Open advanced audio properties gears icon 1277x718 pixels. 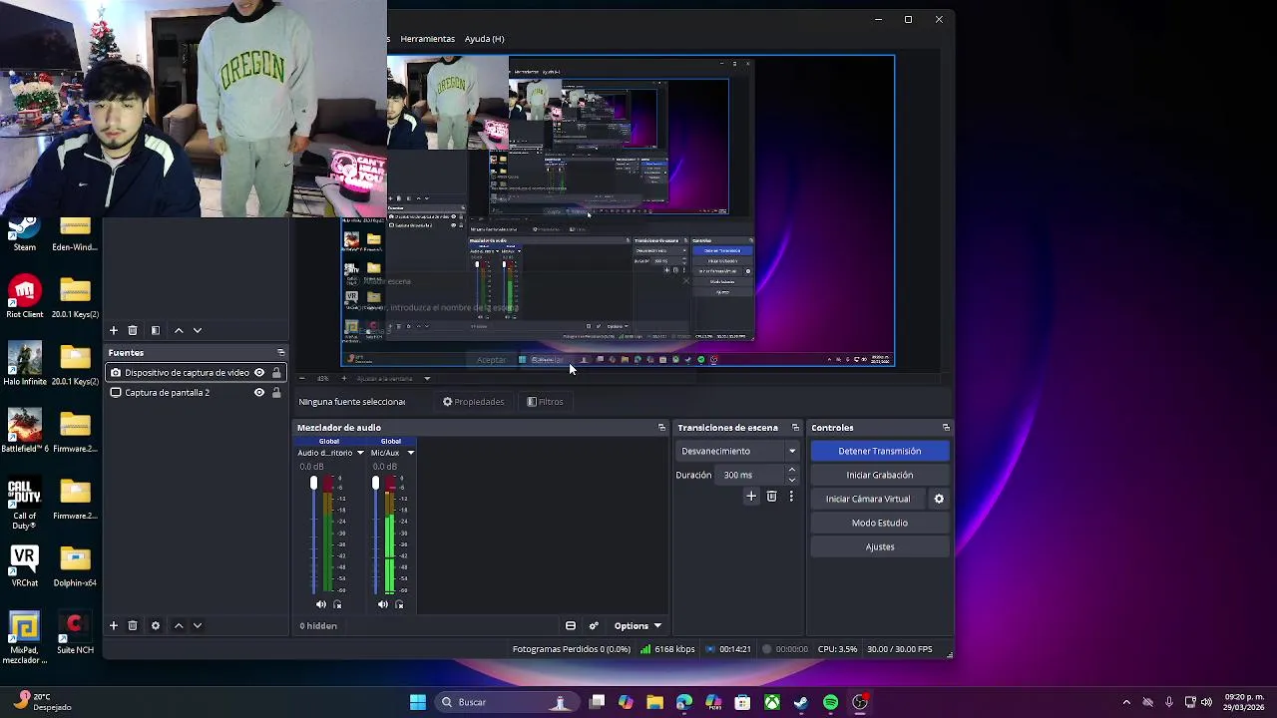[x=594, y=625]
